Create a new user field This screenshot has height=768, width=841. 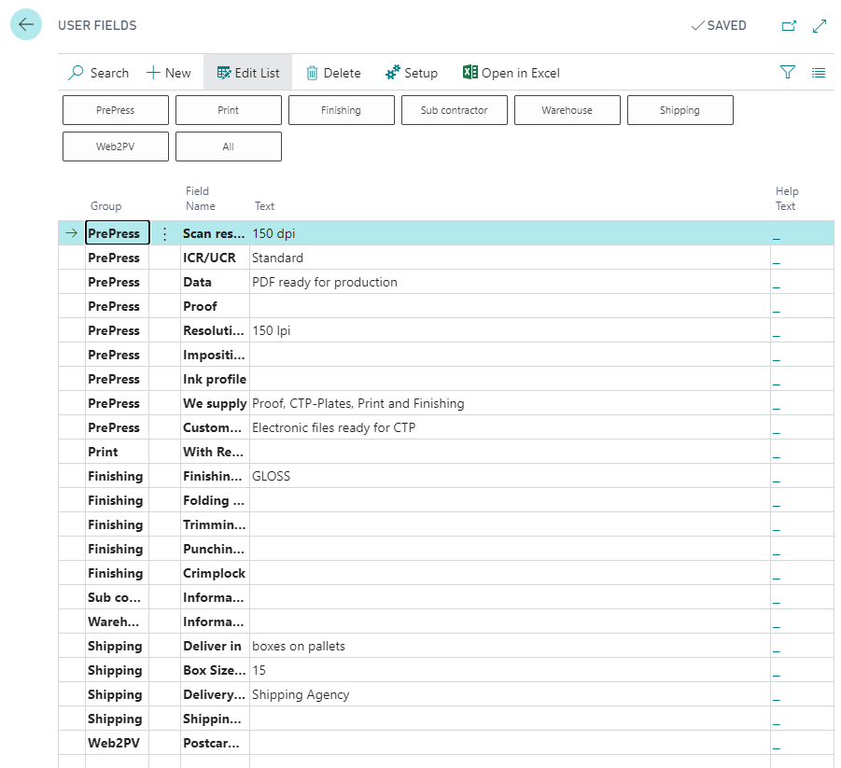[x=168, y=73]
